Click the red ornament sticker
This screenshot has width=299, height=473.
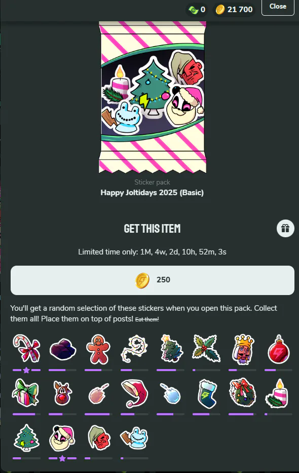point(279,349)
